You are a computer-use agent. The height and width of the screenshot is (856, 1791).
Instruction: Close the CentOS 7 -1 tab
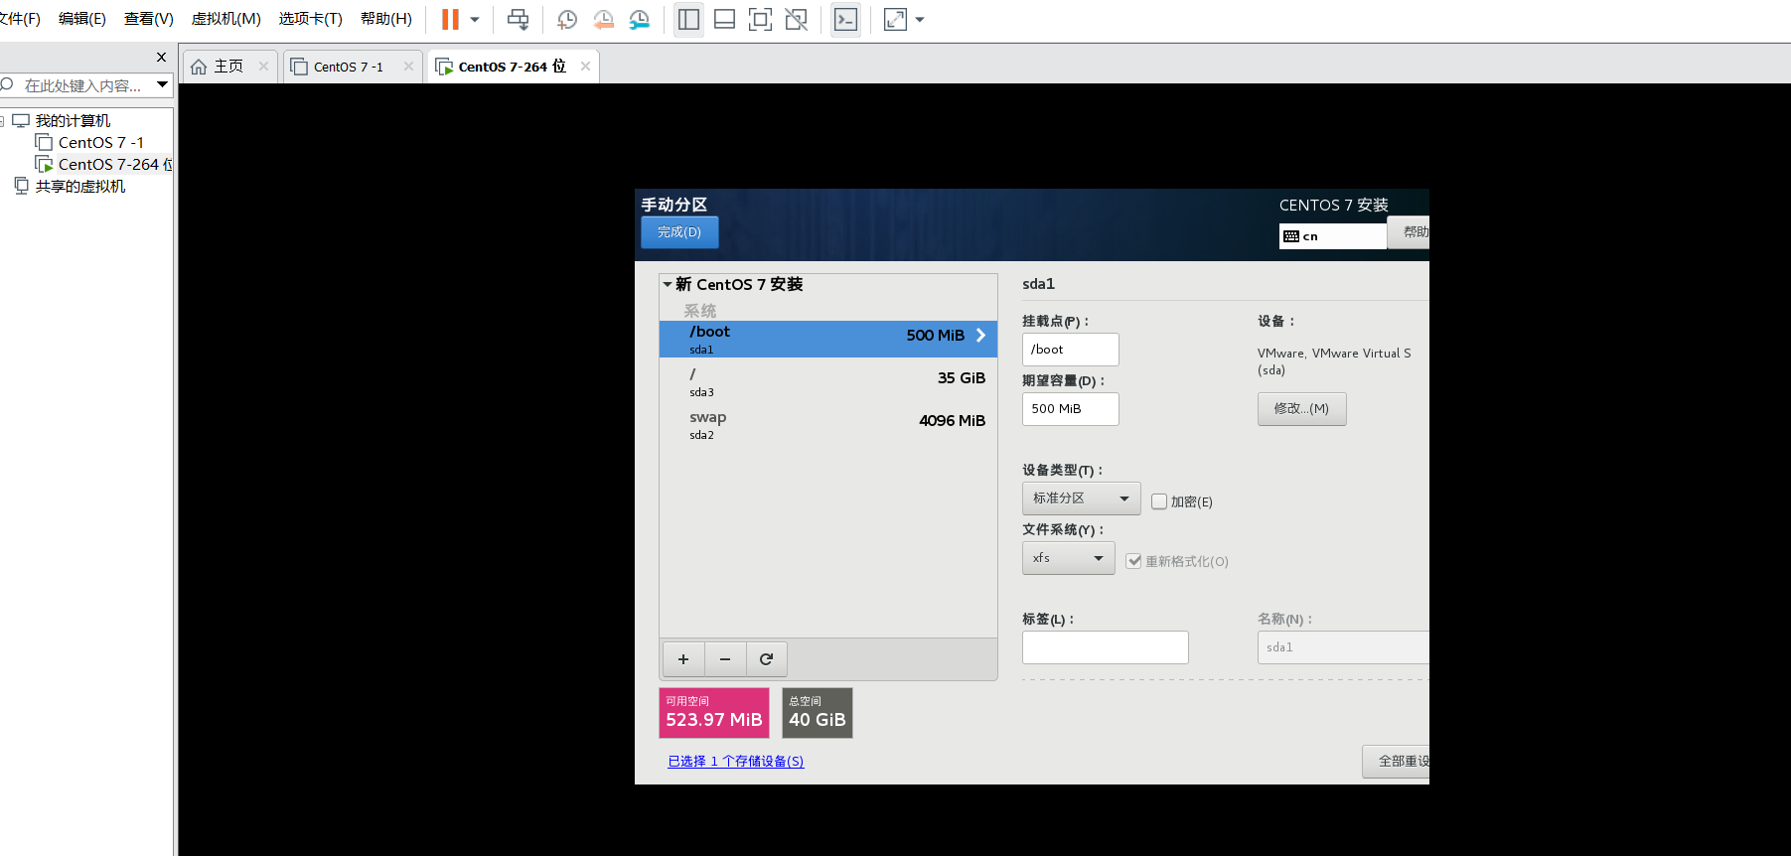click(408, 67)
